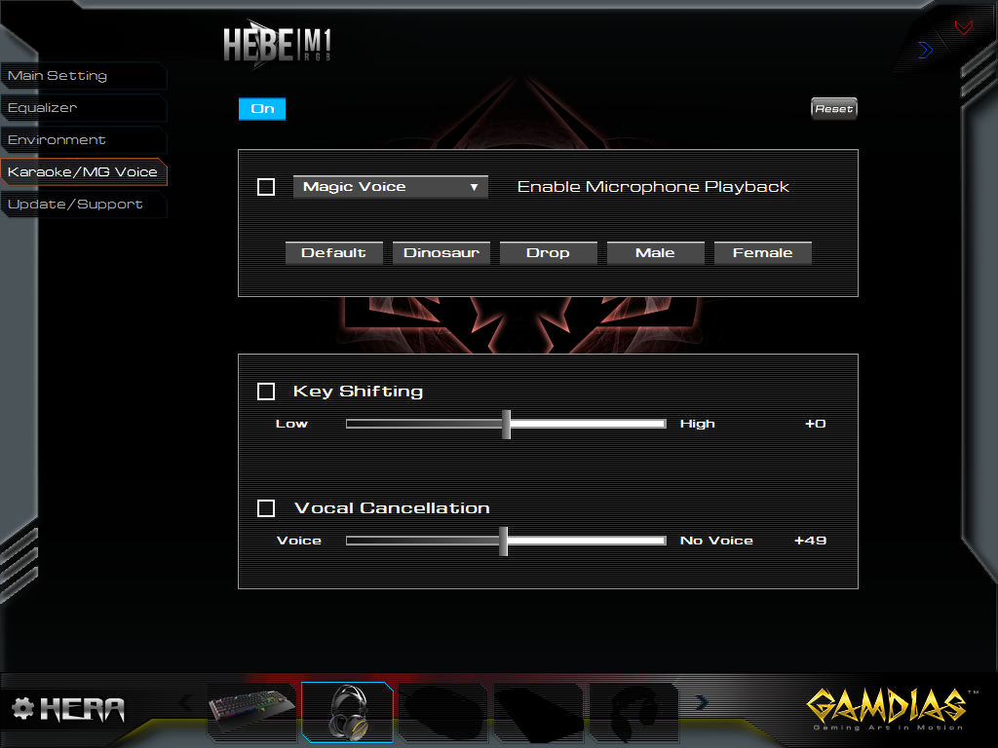Open the Main Setting tab
The height and width of the screenshot is (748, 998).
click(84, 76)
